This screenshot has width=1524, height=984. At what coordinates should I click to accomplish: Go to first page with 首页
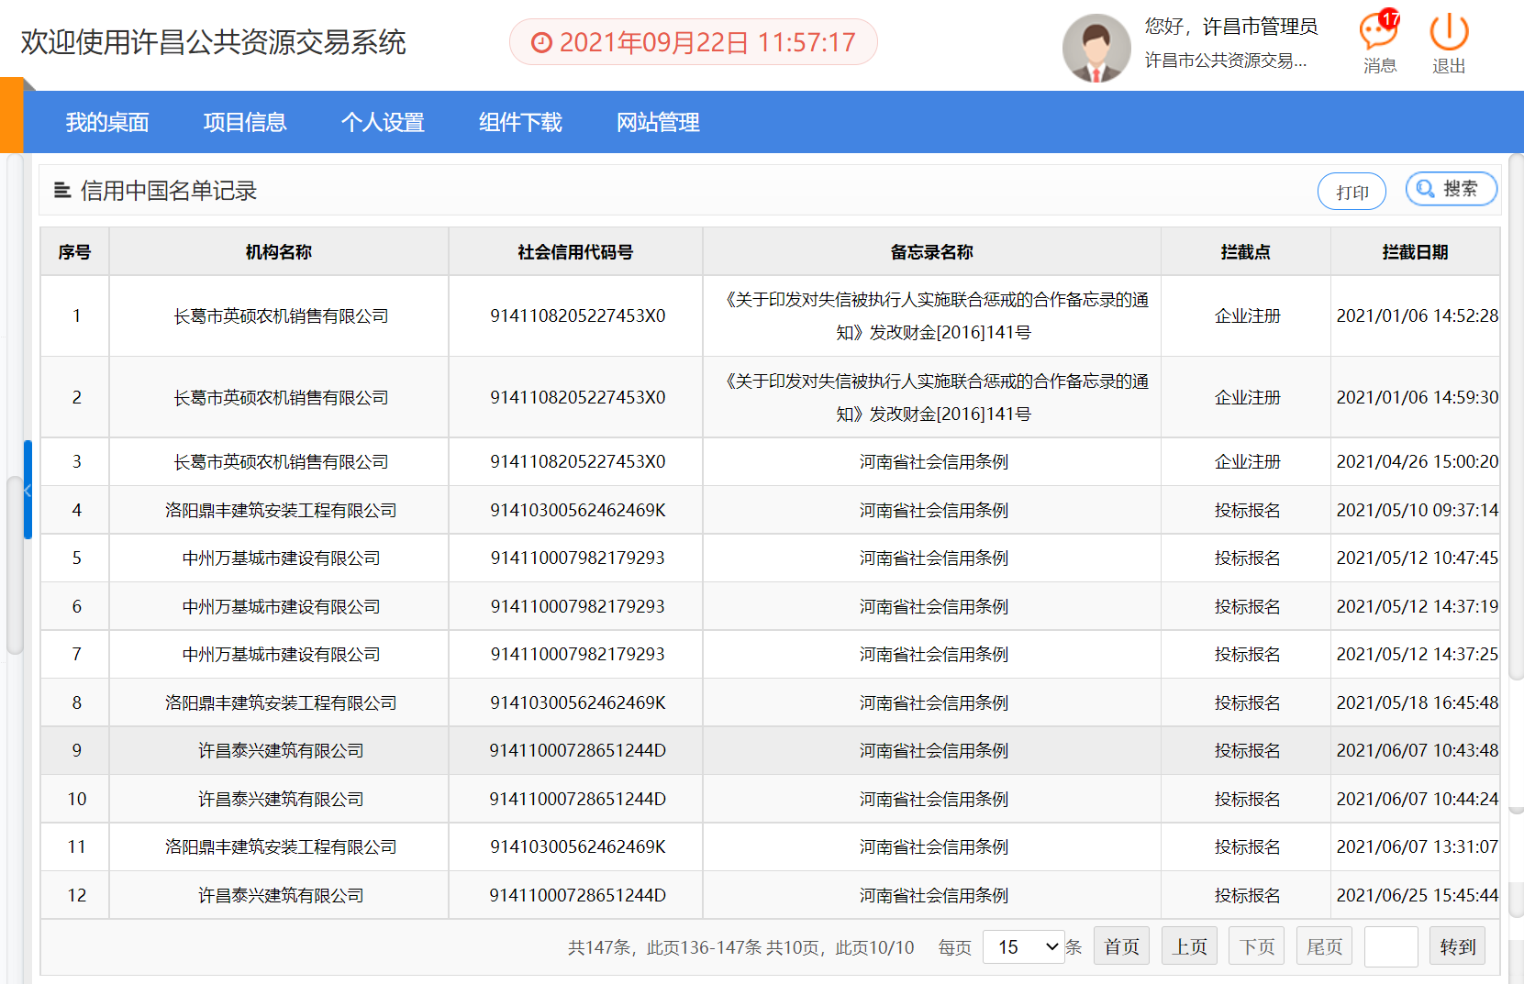pyautogui.click(x=1121, y=946)
